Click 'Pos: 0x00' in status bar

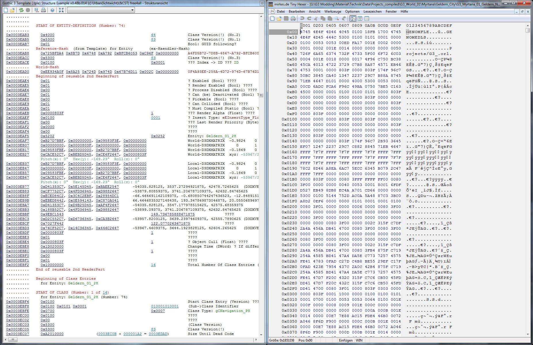(306, 340)
